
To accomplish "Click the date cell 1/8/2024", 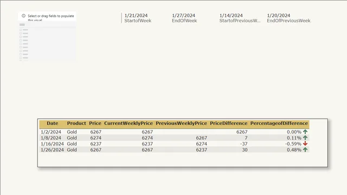I will [x=51, y=138].
